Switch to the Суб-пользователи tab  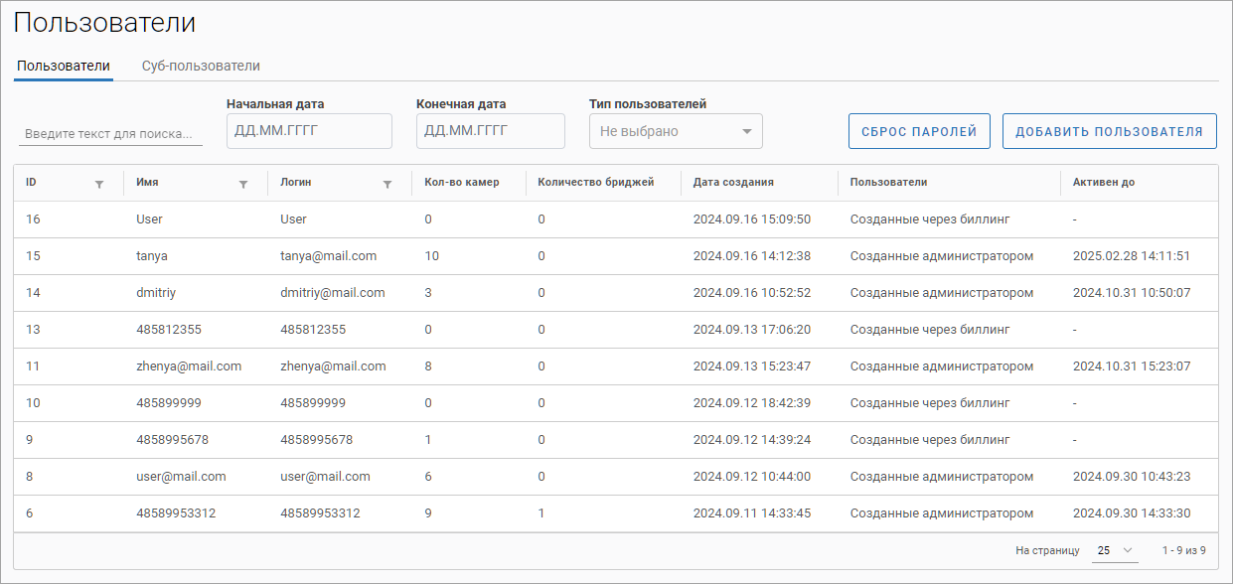(201, 66)
